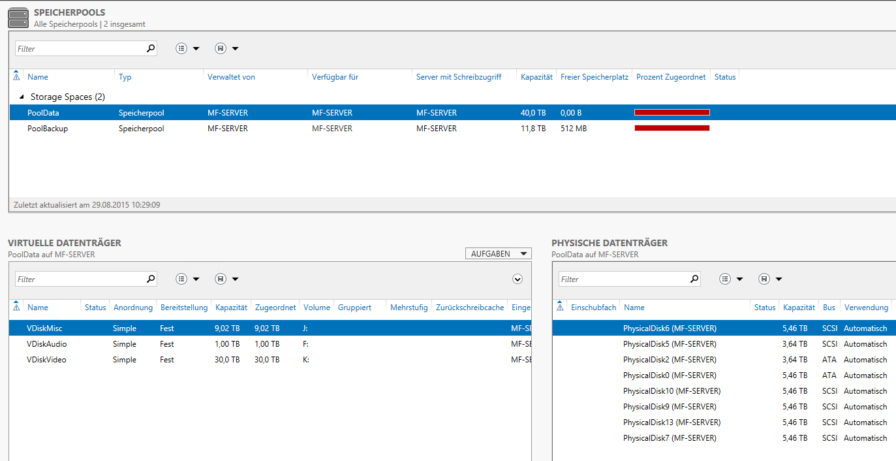Select PhysicalDisk0 (MF-SERVER) row
Viewport: 896px width, 461px height.
(x=724, y=375)
